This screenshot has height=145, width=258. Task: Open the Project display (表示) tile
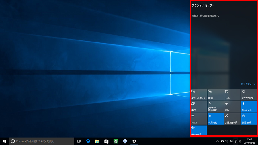[x=199, y=107]
